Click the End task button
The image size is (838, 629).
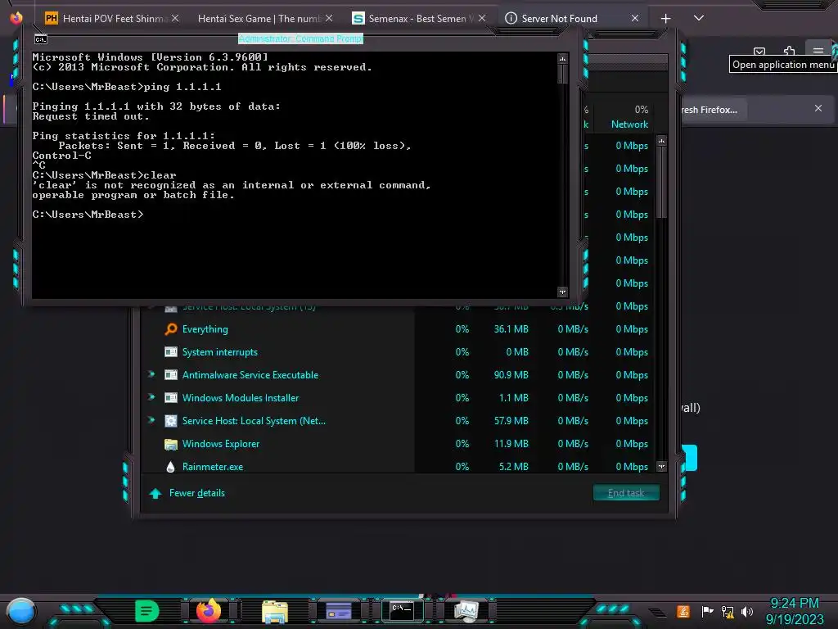[626, 493]
